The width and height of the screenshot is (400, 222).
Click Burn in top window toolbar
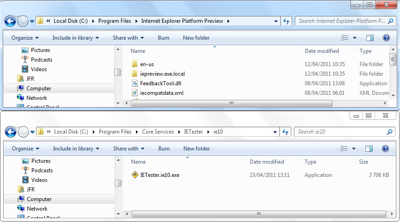point(163,38)
